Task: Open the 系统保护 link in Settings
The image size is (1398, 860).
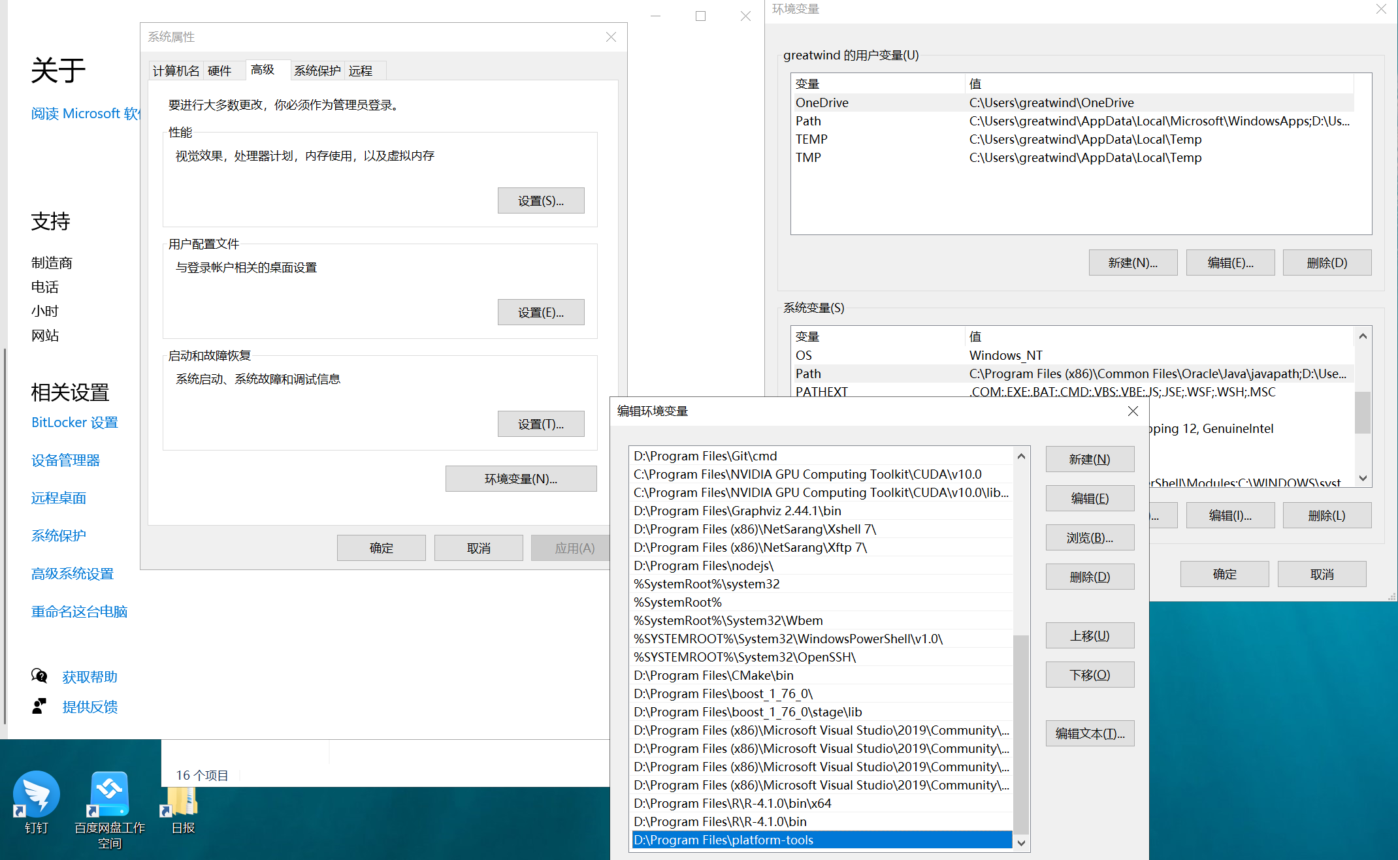Action: coord(59,535)
